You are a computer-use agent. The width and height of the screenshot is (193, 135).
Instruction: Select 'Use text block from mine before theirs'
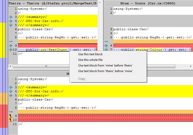point(105,65)
